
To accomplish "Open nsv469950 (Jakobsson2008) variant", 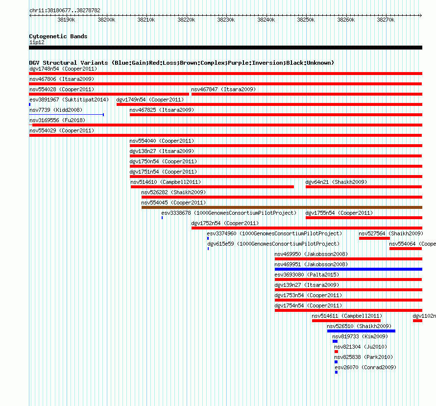I will (x=311, y=254).
